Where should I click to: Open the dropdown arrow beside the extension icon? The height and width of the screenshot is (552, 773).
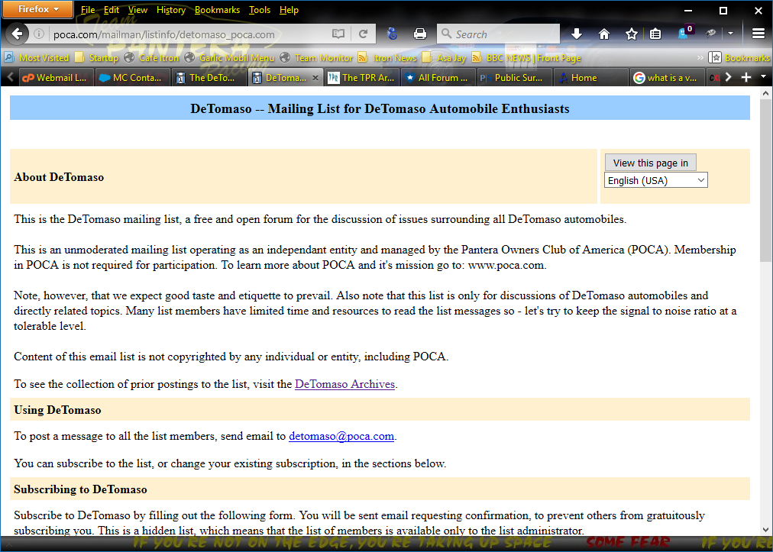730,34
